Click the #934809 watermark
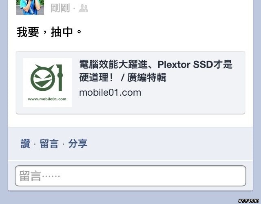 [x=248, y=201]
